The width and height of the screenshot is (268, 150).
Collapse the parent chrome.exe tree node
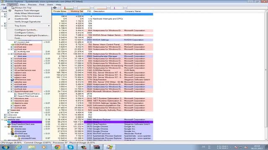(x=5, y=127)
